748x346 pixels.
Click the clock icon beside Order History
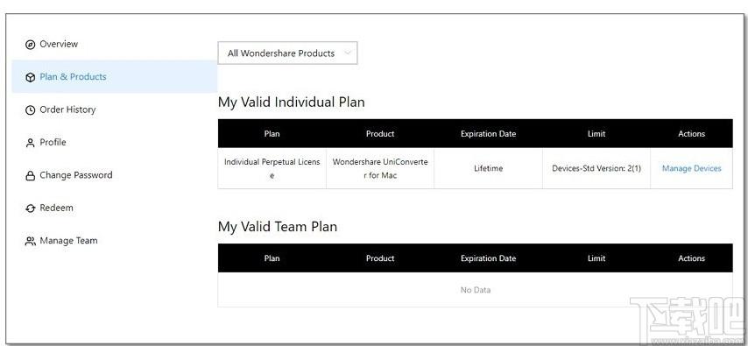pos(30,110)
